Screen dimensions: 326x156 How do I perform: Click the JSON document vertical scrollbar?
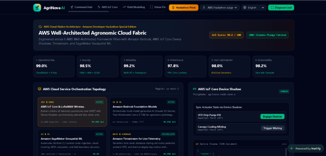[x=286, y=152]
